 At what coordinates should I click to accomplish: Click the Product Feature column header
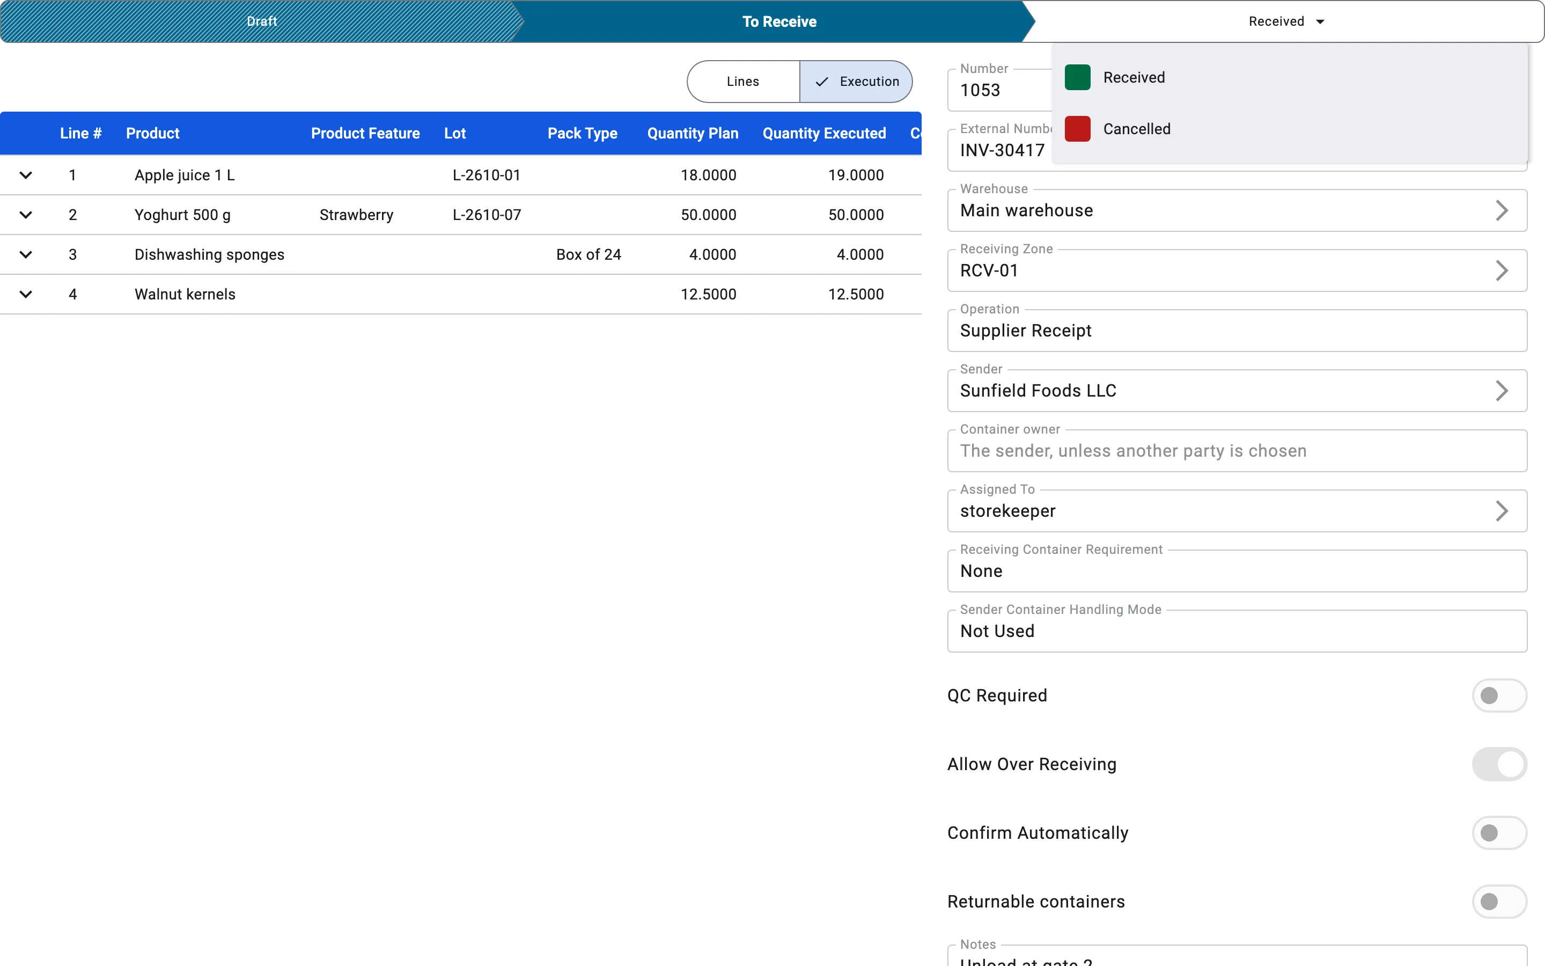click(365, 133)
